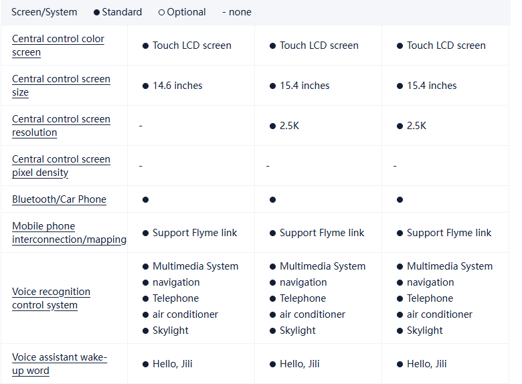Screen dimensions: 522x384
Task: Open Central control screen resolution link
Action: [61, 126]
